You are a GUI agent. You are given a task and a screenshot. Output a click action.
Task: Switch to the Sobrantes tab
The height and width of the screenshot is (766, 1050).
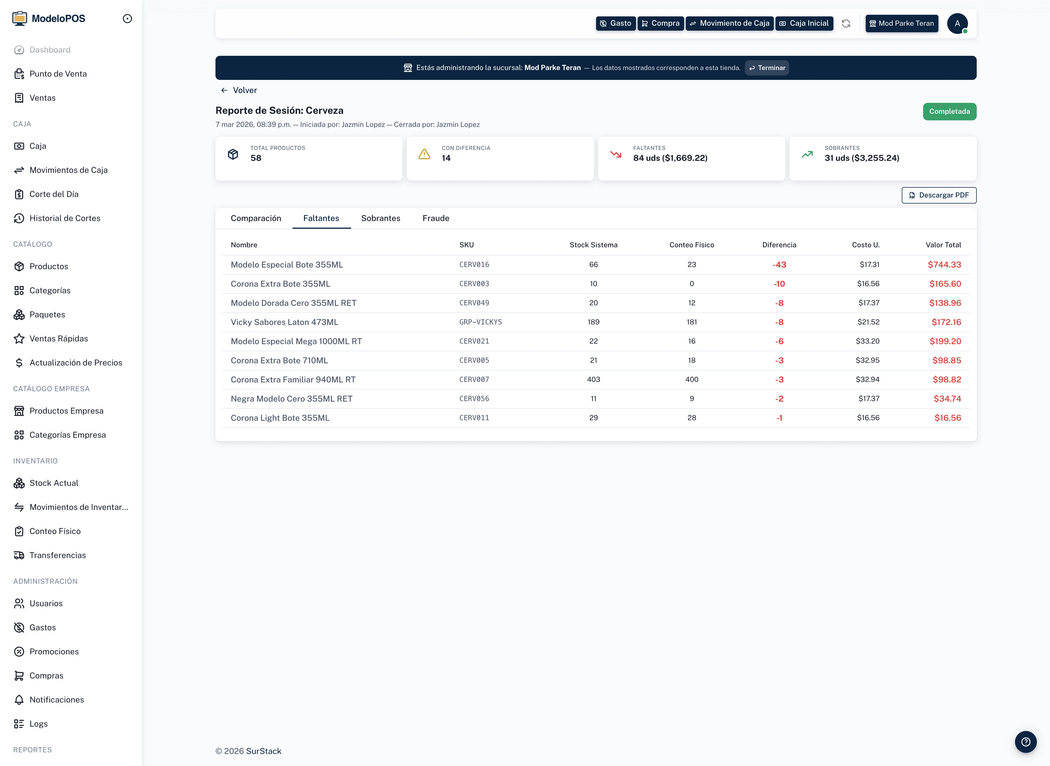point(380,218)
